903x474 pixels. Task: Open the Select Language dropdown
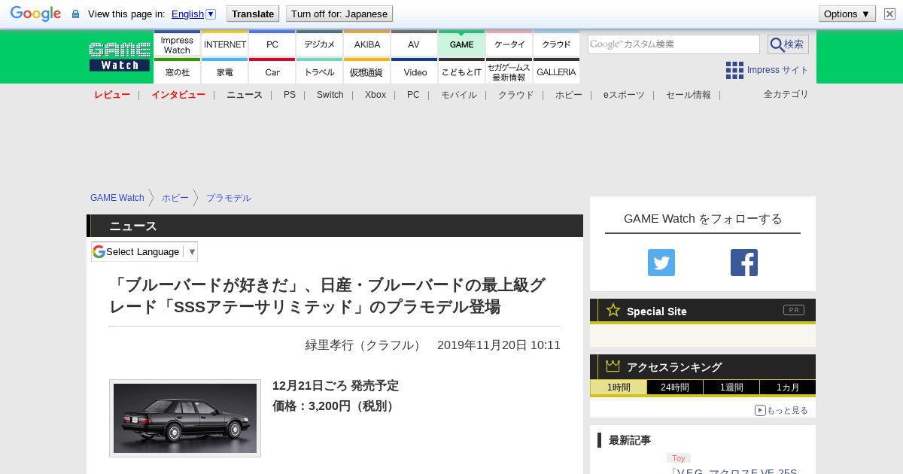(144, 252)
